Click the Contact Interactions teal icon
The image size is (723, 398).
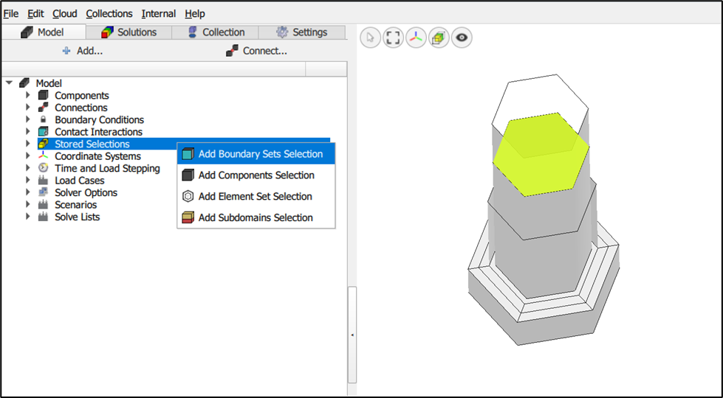coord(44,132)
